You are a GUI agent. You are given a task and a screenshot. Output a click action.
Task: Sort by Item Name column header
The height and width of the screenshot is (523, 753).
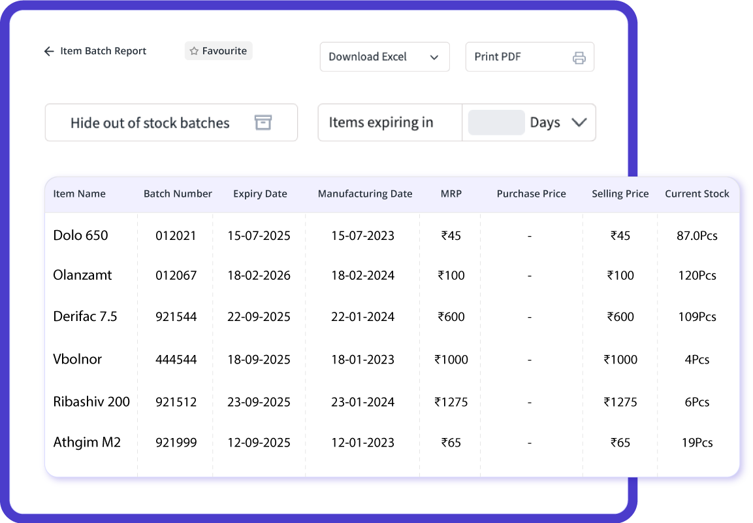pos(79,194)
